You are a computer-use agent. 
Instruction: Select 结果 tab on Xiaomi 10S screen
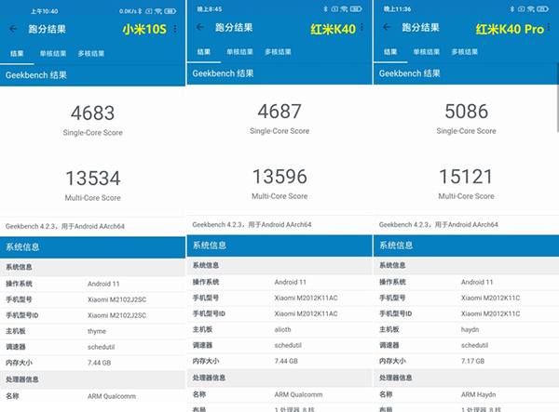click(x=18, y=53)
